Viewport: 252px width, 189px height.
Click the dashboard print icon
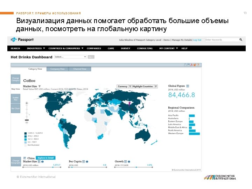click(x=185, y=65)
